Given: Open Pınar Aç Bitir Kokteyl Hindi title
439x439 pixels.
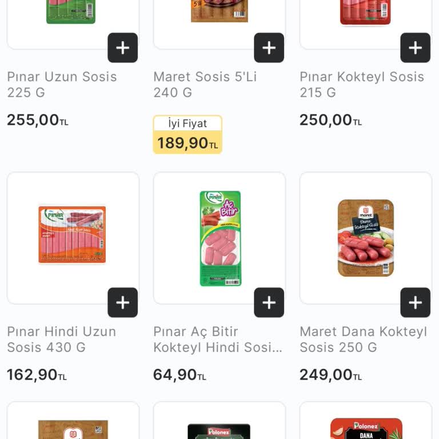Looking at the screenshot, I should [x=218, y=339].
